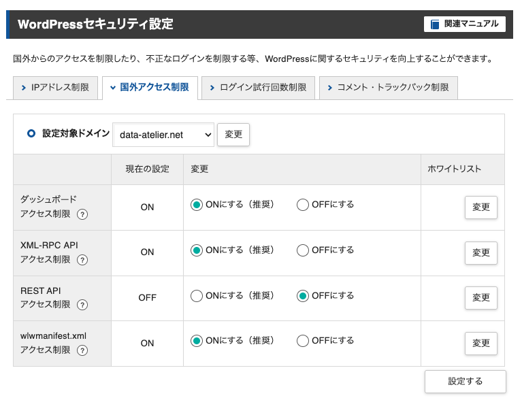Click the 現在の設定 column header
This screenshot has height=398, width=522.
(x=148, y=169)
